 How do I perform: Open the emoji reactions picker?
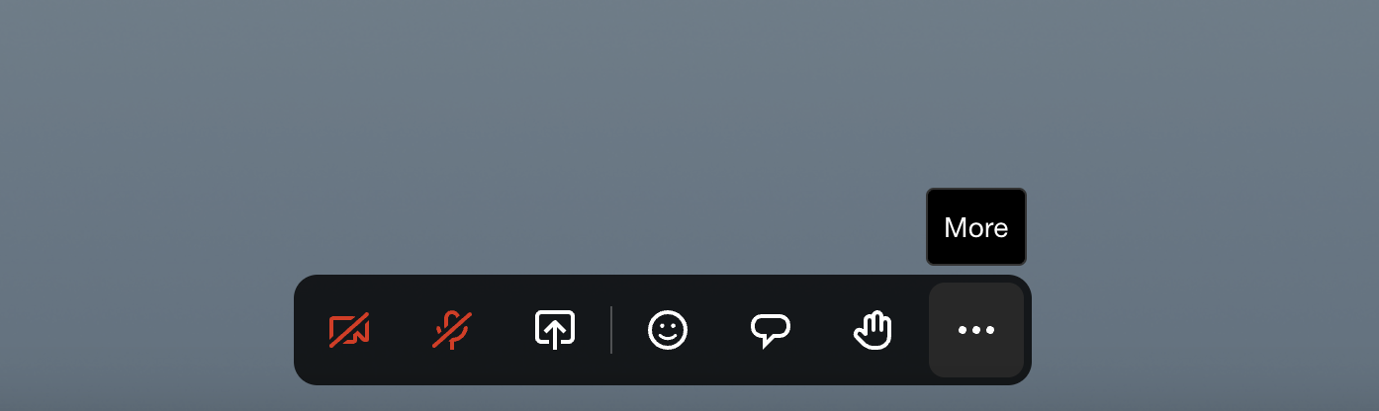(x=668, y=330)
